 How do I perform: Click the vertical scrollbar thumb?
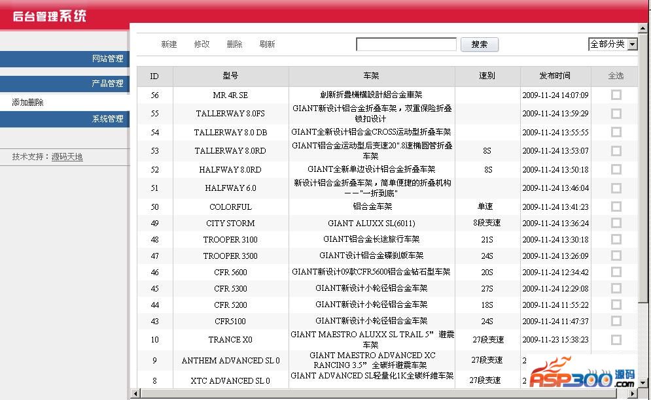(642, 168)
